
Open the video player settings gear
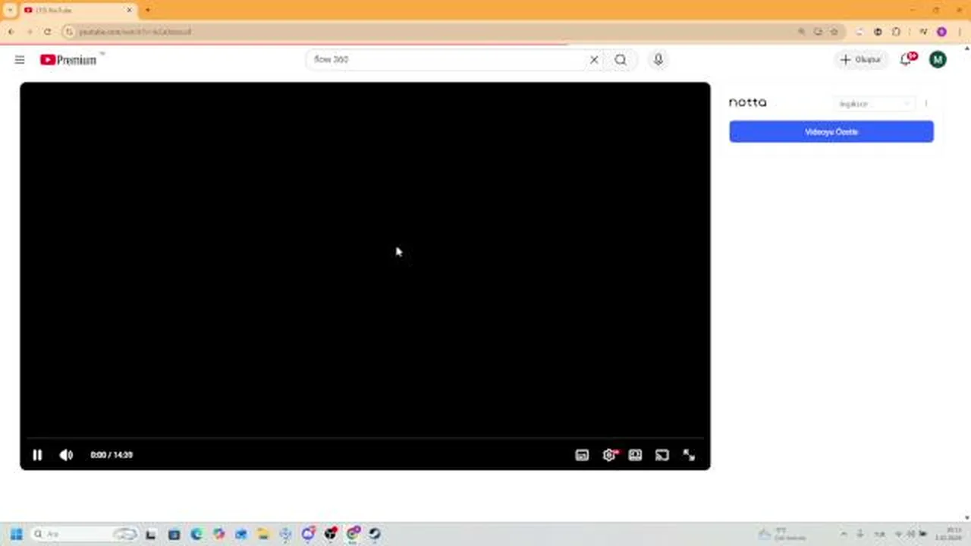pyautogui.click(x=608, y=455)
